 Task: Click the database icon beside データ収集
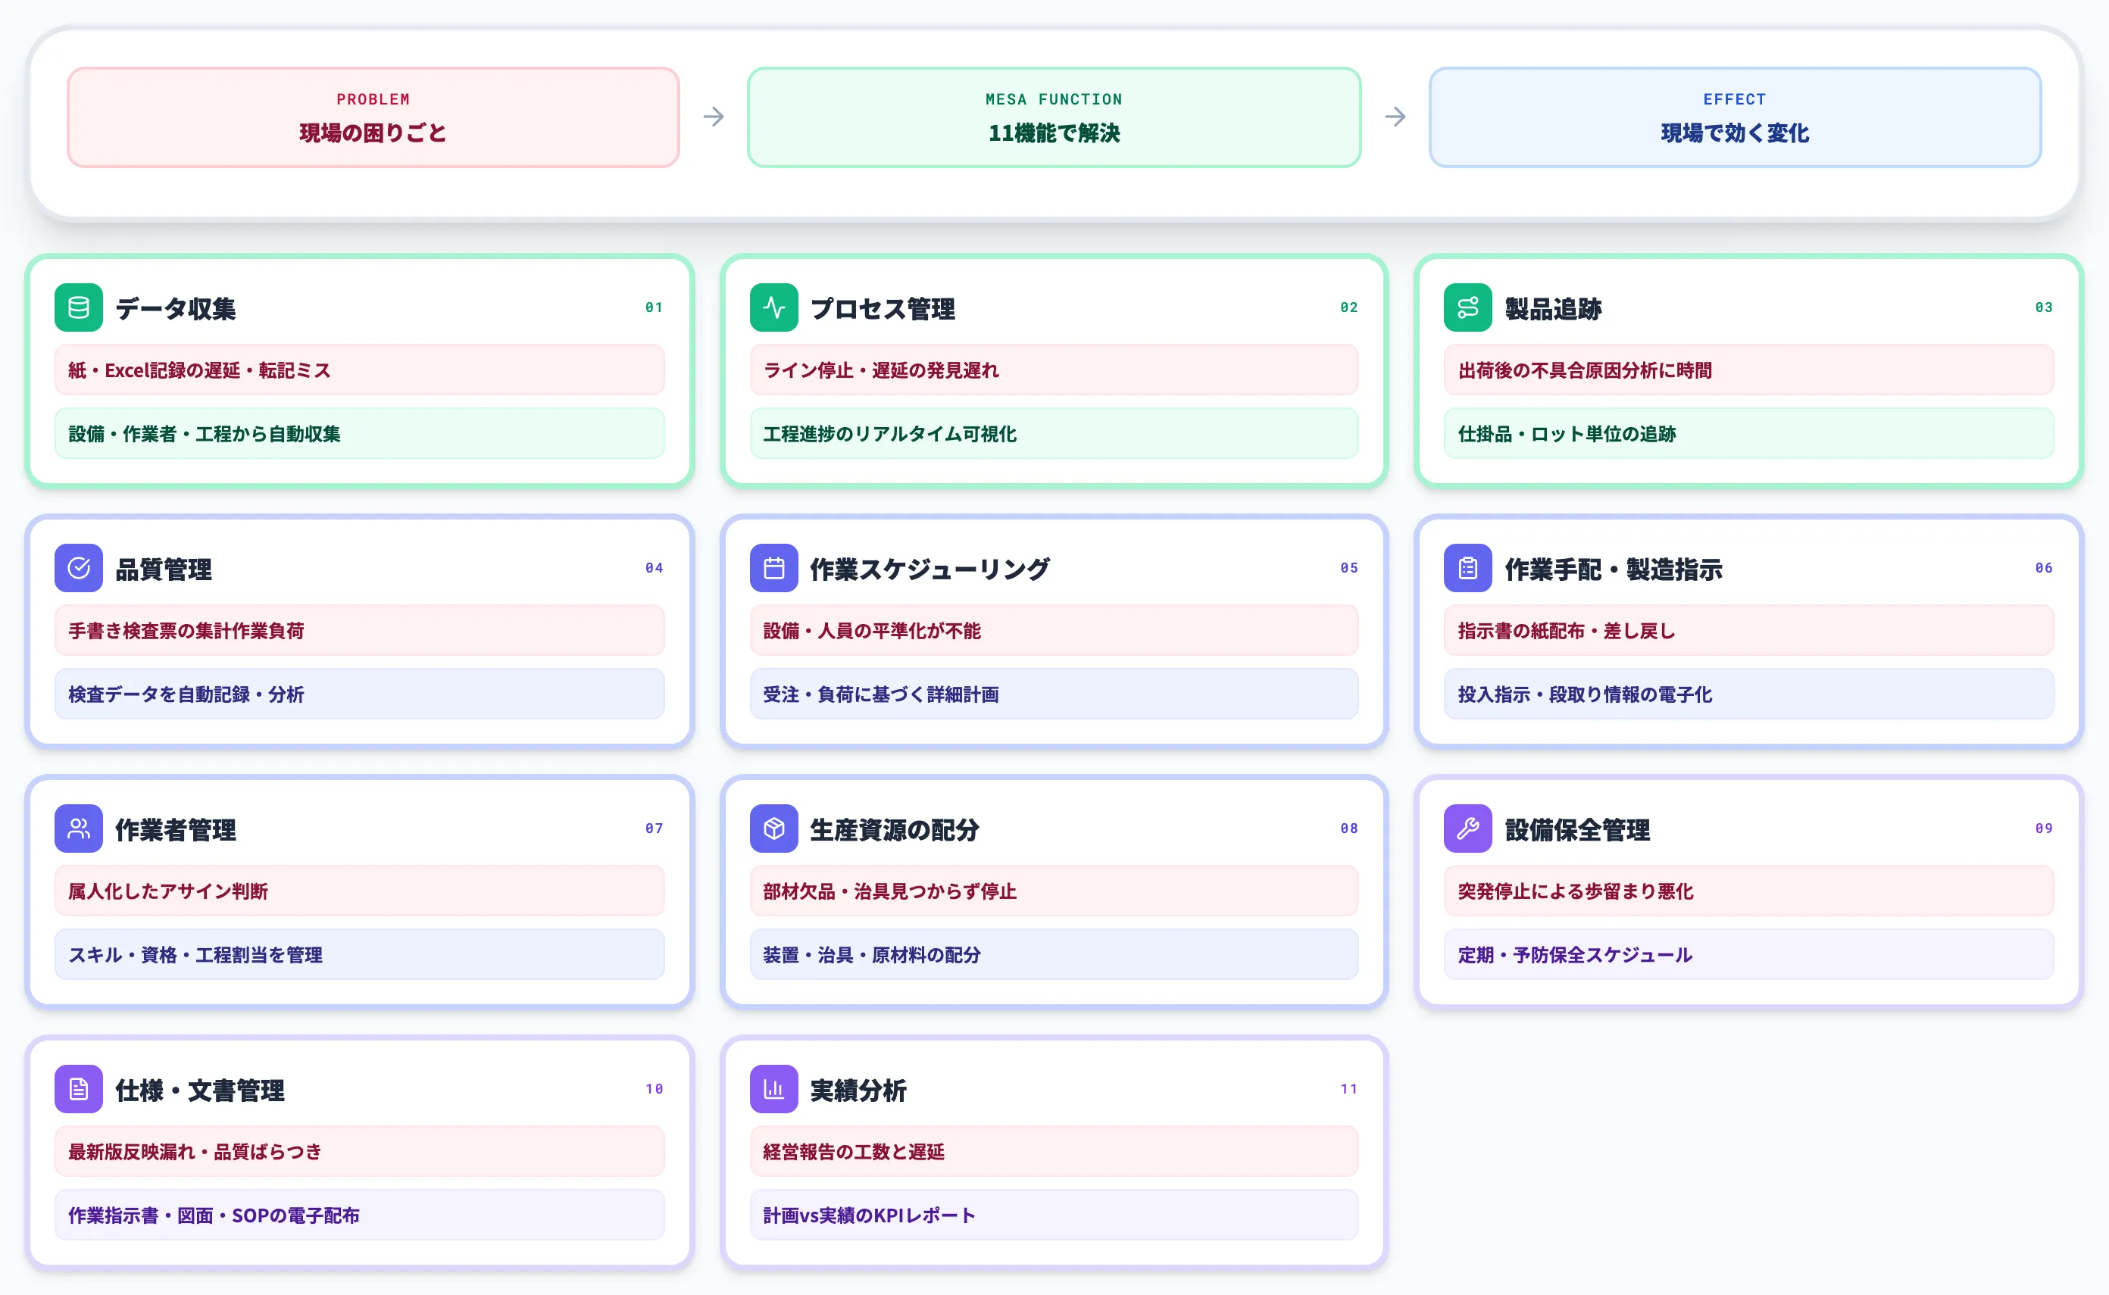(78, 307)
